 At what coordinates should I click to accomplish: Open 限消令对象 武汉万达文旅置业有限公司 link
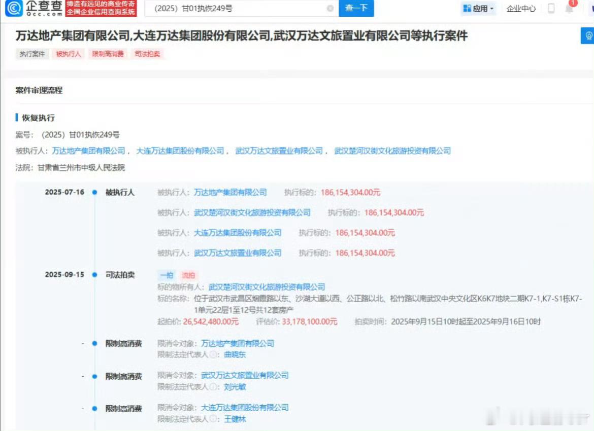pos(245,375)
